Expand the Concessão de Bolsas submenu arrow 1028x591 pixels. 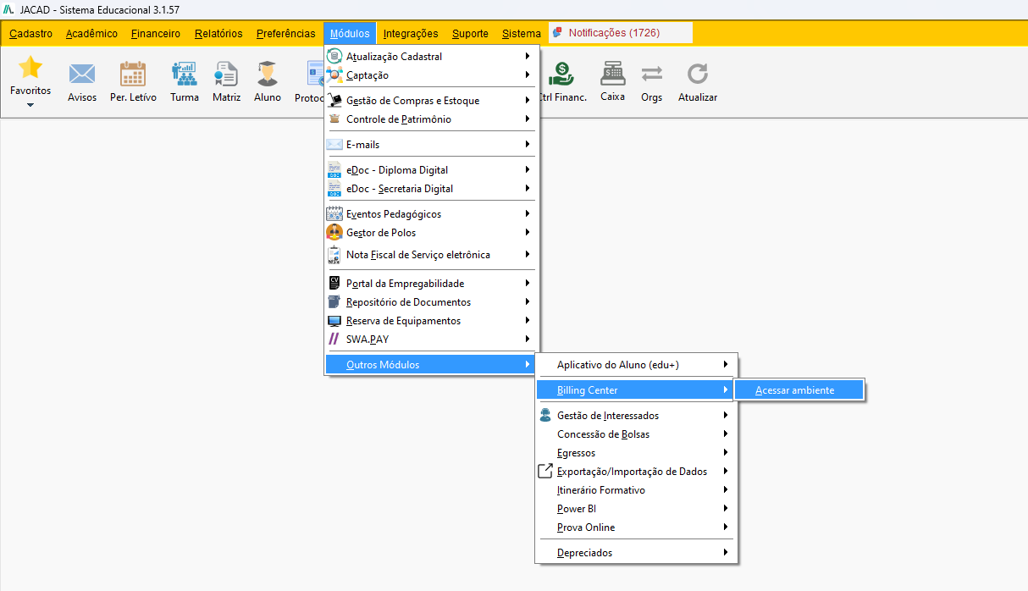726,434
